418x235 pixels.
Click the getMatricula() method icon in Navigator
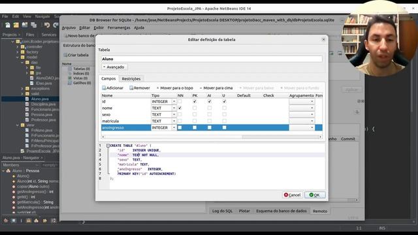(x=14, y=202)
